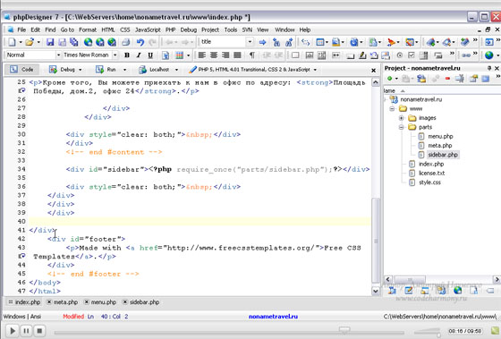
Task: Open the PHP menu
Action: [170, 30]
